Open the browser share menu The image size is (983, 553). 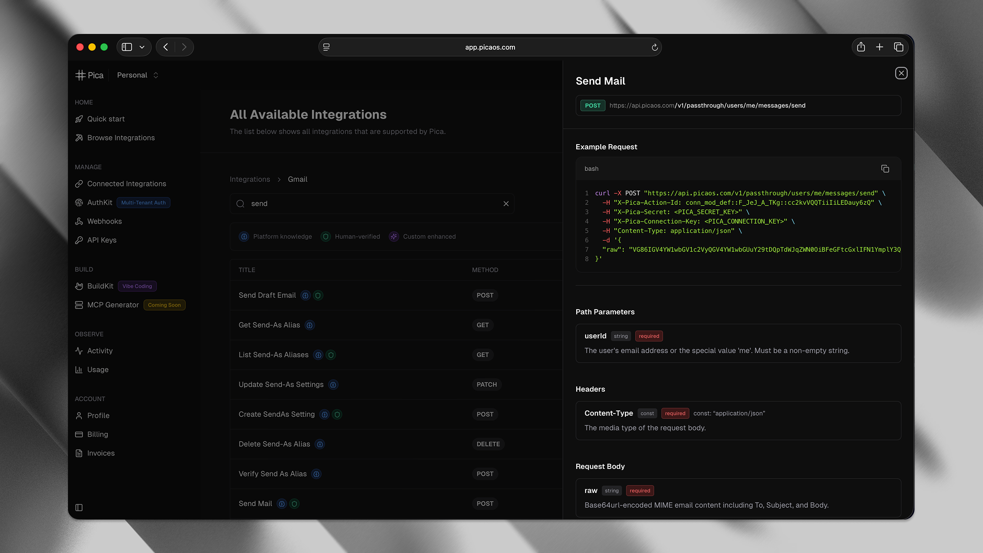coord(861,47)
